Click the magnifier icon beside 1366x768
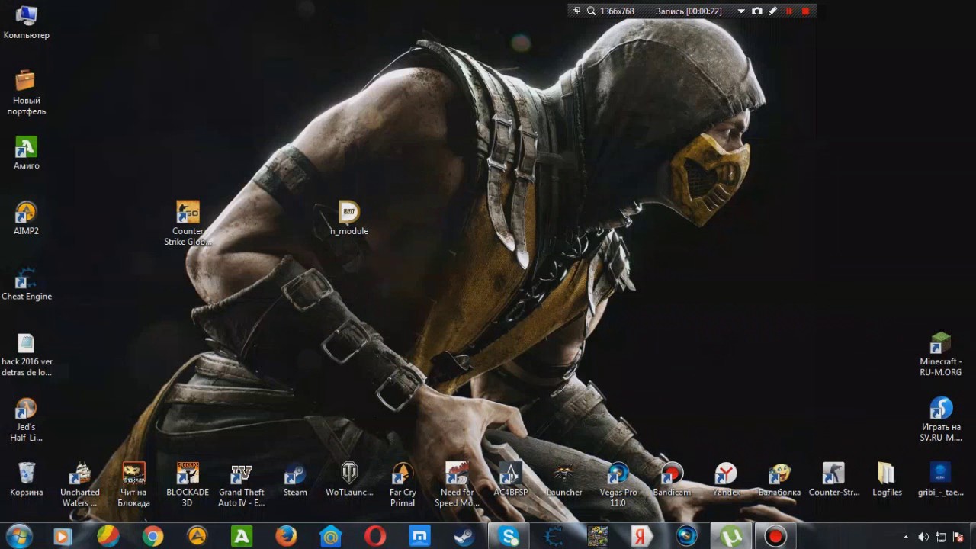 point(591,11)
